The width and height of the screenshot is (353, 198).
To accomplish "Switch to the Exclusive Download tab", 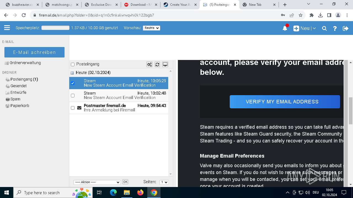I will point(101,5).
